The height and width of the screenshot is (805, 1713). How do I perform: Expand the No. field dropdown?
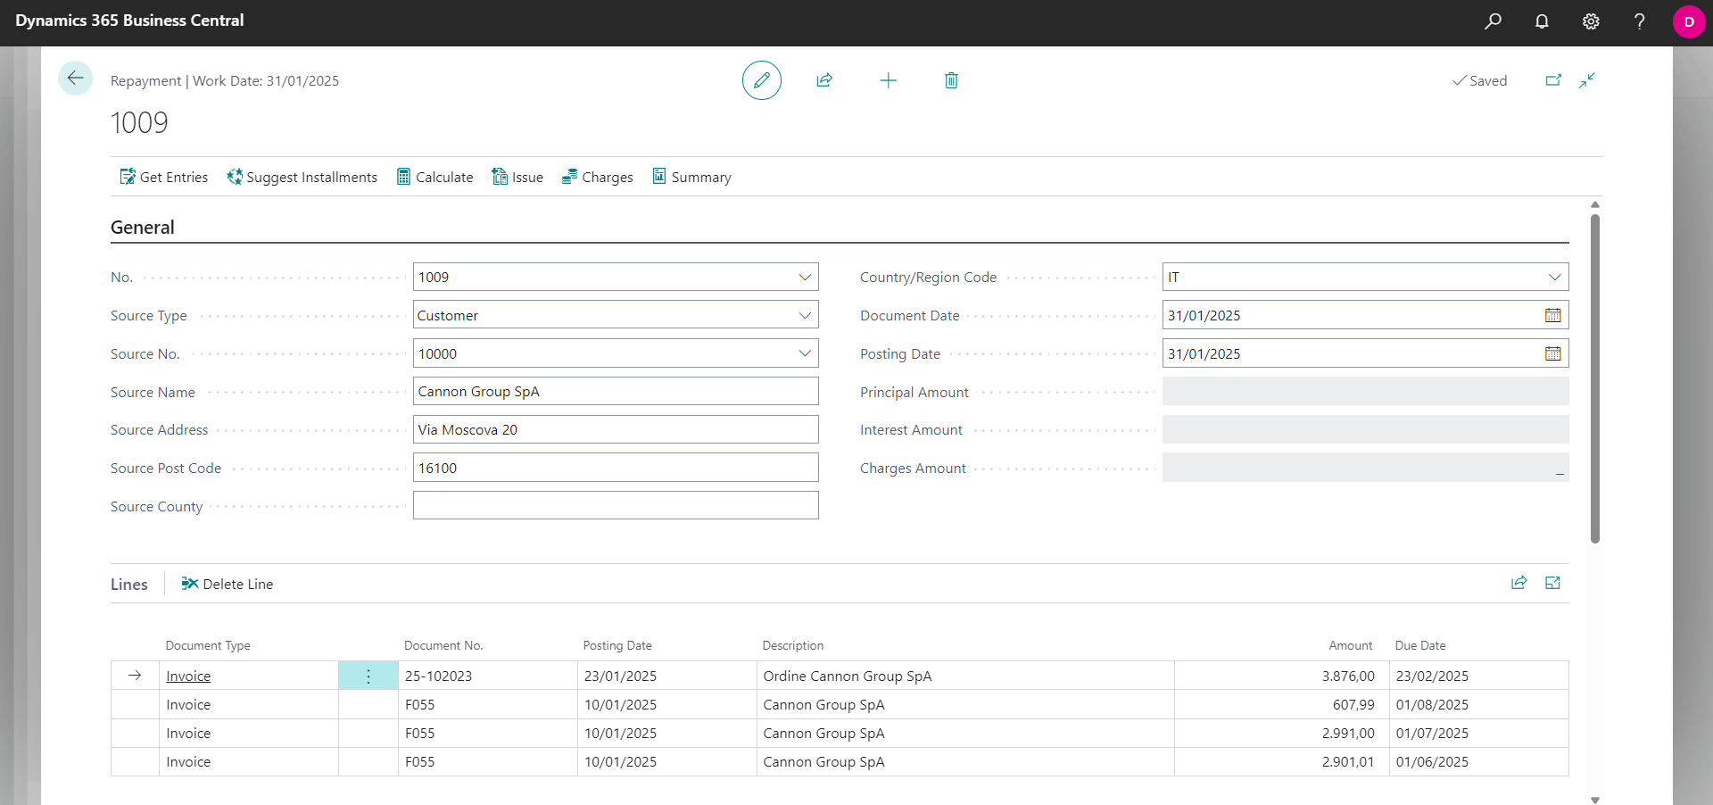(x=805, y=277)
